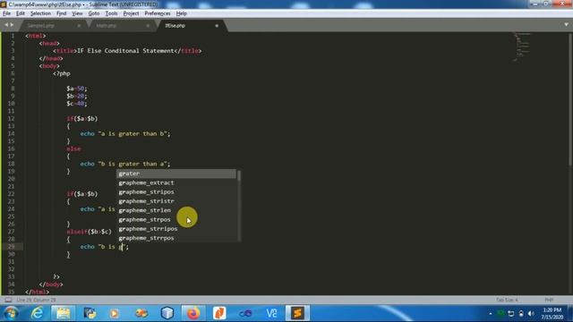Open the File menu
The height and width of the screenshot is (322, 573).
6,13
